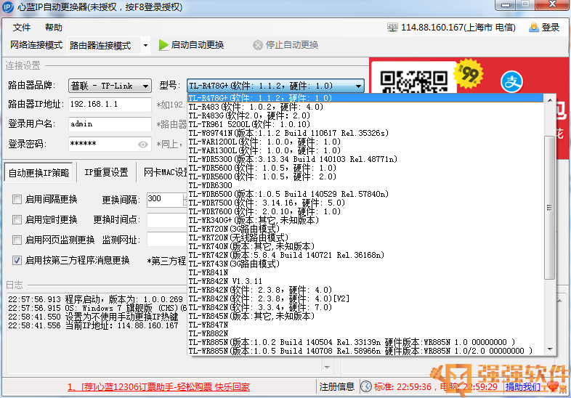Select TL-WDR7500 model entry
The width and height of the screenshot is (571, 398).
(365, 203)
